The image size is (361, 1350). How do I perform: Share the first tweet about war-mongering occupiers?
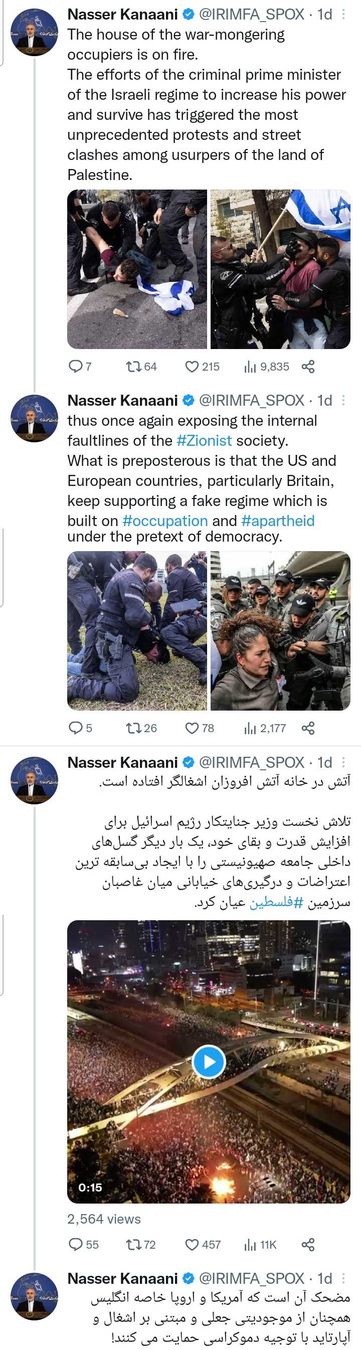pos(308,367)
